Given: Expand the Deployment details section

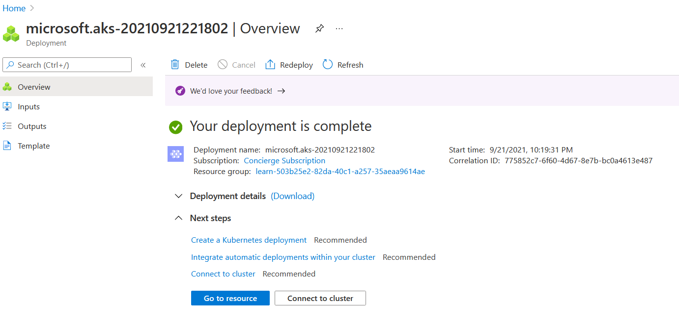Looking at the screenshot, I should tap(179, 196).
